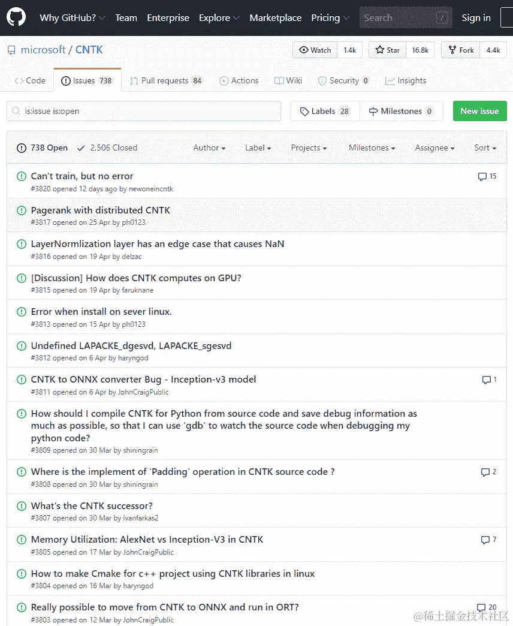The height and width of the screenshot is (626, 513).
Task: Open the Milestones filter dropdown
Action: 372,148
